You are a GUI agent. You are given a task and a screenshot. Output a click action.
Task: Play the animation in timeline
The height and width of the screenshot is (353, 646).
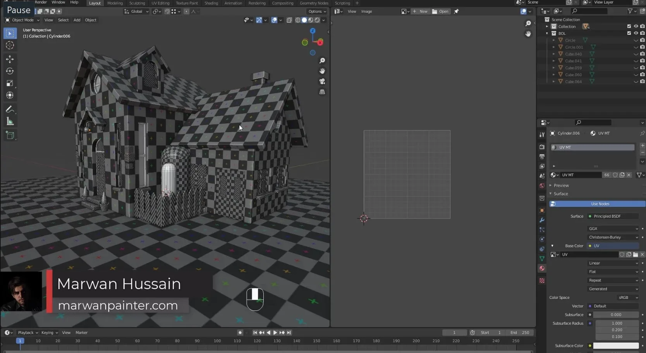point(275,333)
